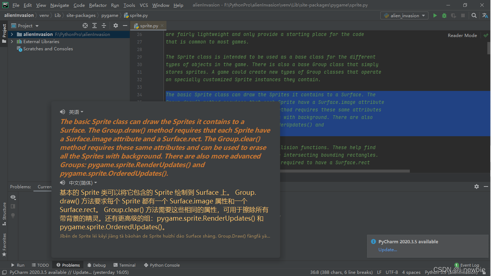The image size is (491, 276).
Task: Click Expand All in Project panel
Action: tap(95, 26)
